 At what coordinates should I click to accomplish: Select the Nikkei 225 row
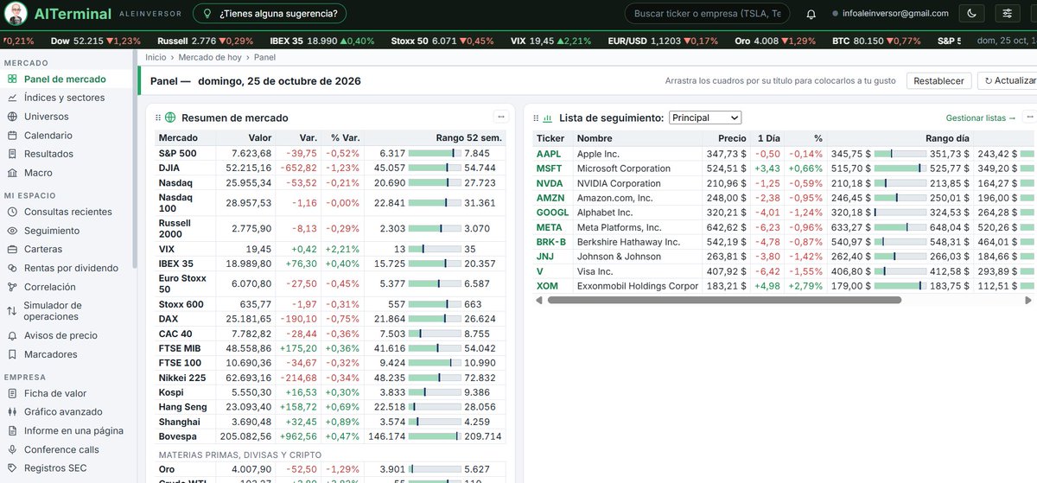[330, 378]
